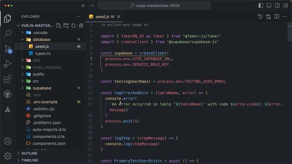Click 'process.exit(1)' on line 17
The height and width of the screenshot is (164, 292).
click(122, 121)
